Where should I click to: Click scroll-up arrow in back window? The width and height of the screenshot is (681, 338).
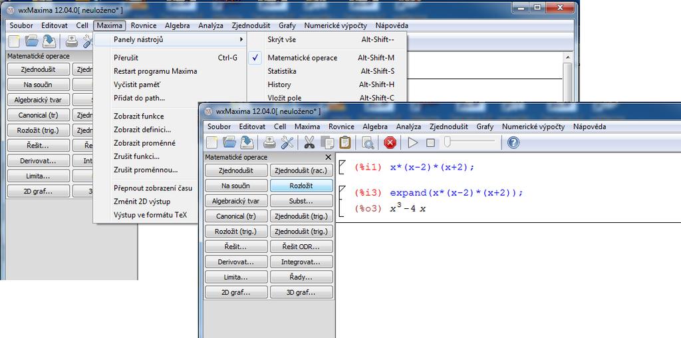pyautogui.click(x=567, y=57)
